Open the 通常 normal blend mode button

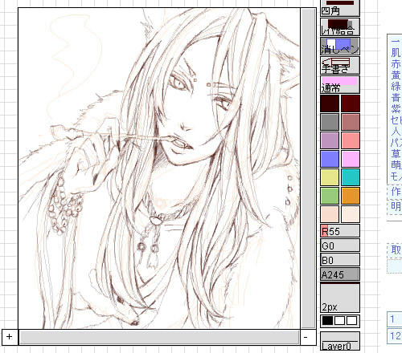click(340, 84)
